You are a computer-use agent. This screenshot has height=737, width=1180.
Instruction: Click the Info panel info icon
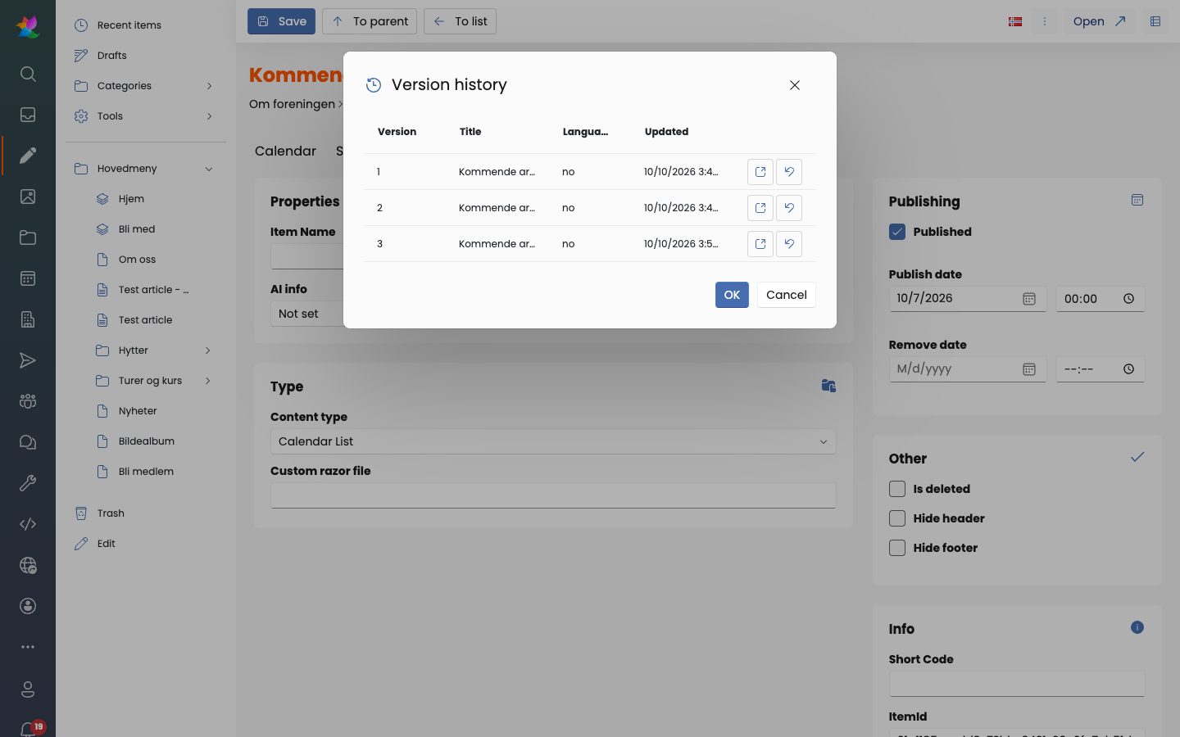click(x=1137, y=627)
